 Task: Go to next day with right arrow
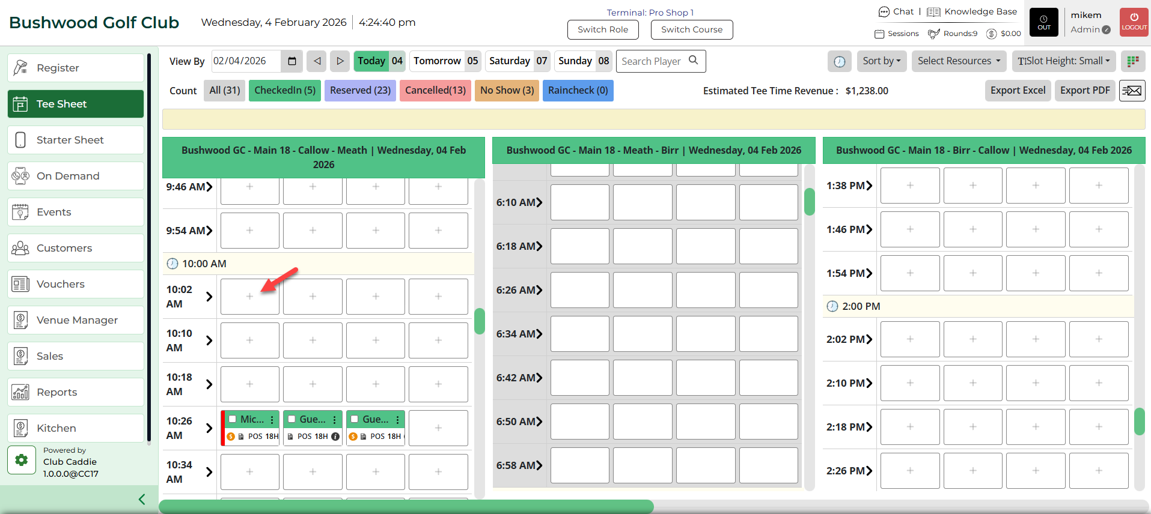340,61
